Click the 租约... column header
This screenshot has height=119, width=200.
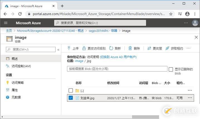tap(181, 83)
